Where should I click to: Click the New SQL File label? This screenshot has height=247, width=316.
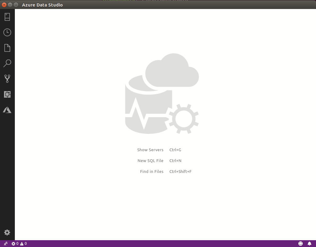tap(151, 161)
